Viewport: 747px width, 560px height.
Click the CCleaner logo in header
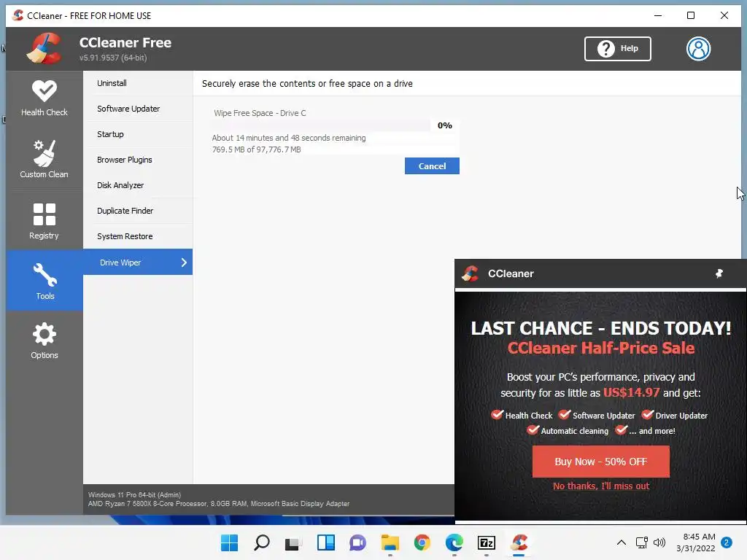tap(44, 48)
